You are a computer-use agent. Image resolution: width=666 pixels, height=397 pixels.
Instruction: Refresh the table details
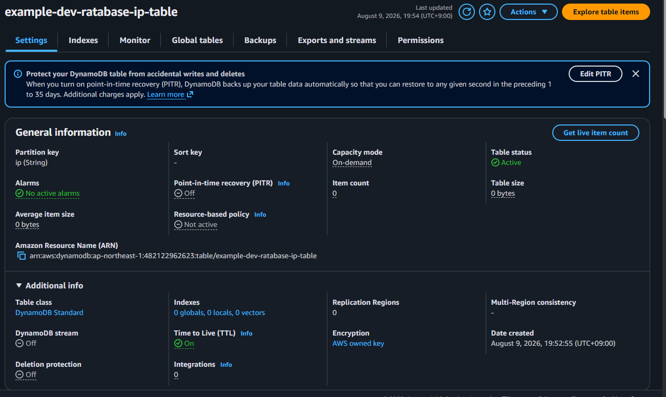pyautogui.click(x=467, y=12)
